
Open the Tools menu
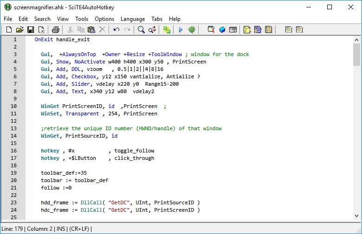pos(82,19)
